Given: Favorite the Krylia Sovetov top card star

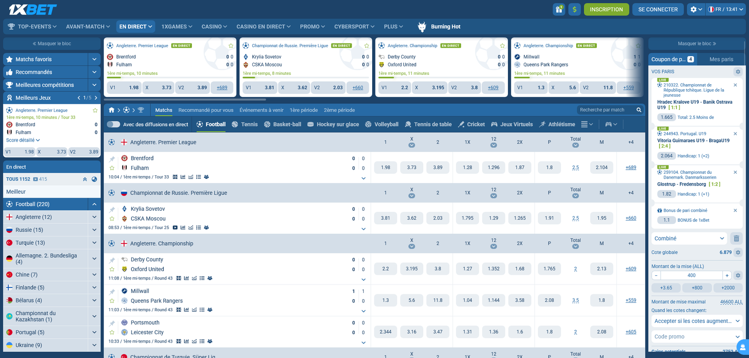Looking at the screenshot, I should [367, 46].
